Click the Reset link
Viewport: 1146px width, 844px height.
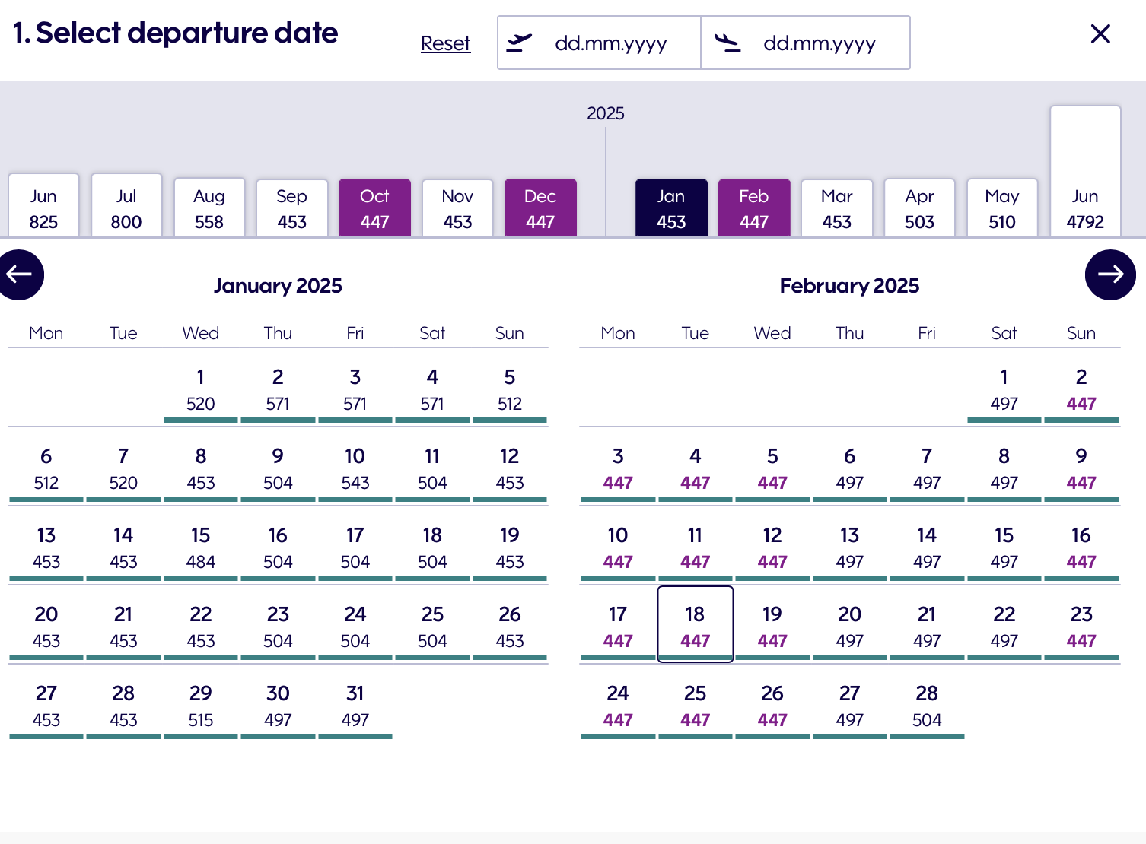445,43
